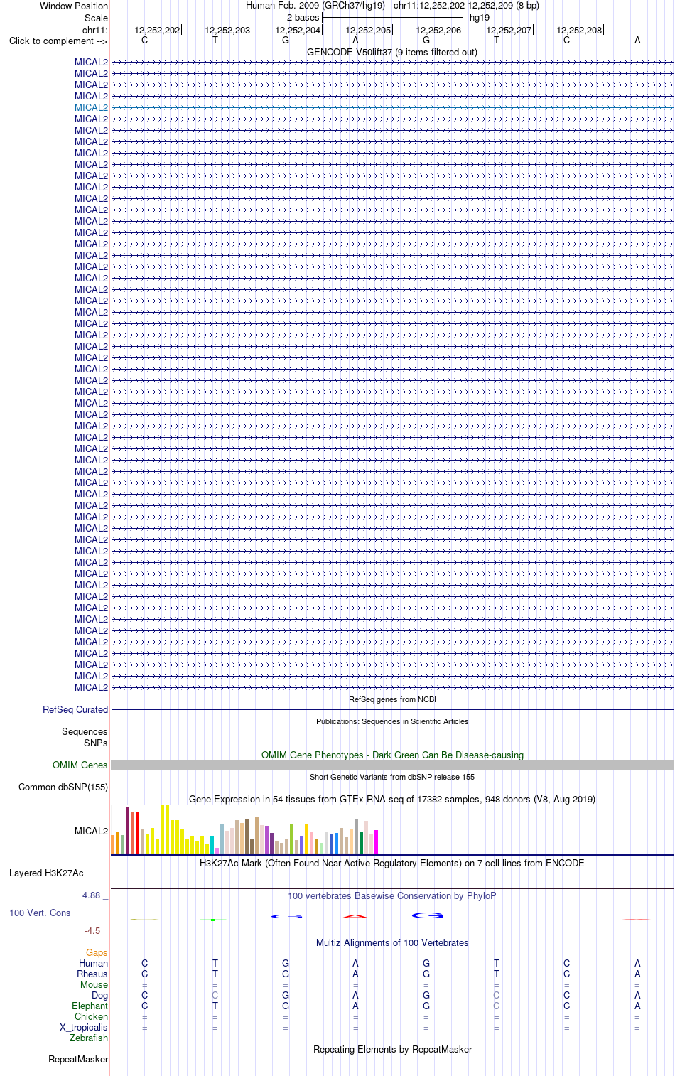Screen dimensions: 675x1076
Task: Click the X_tropicalis alignment row label
Action: tap(84, 1027)
